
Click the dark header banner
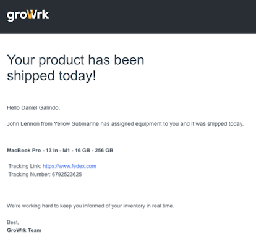point(128,17)
